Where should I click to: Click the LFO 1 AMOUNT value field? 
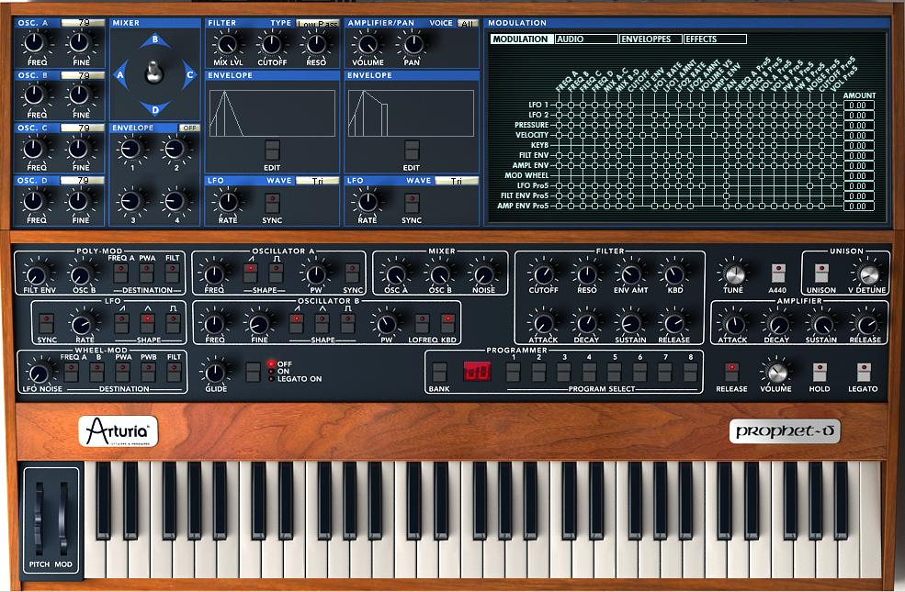[858, 106]
